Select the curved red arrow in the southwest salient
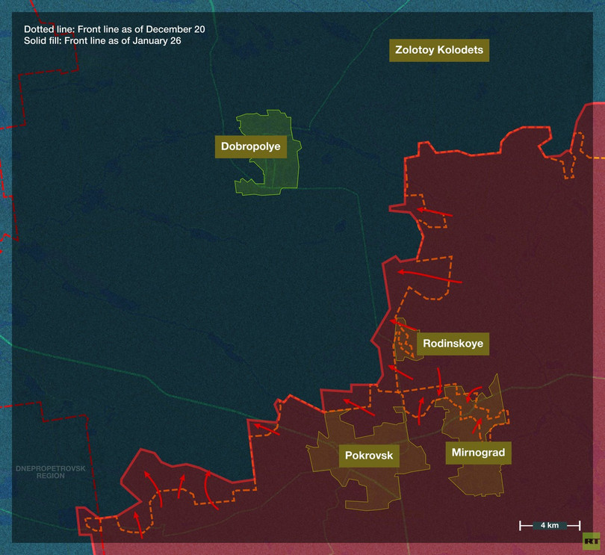Screen dimensions: 605x555 click(x=210, y=494)
